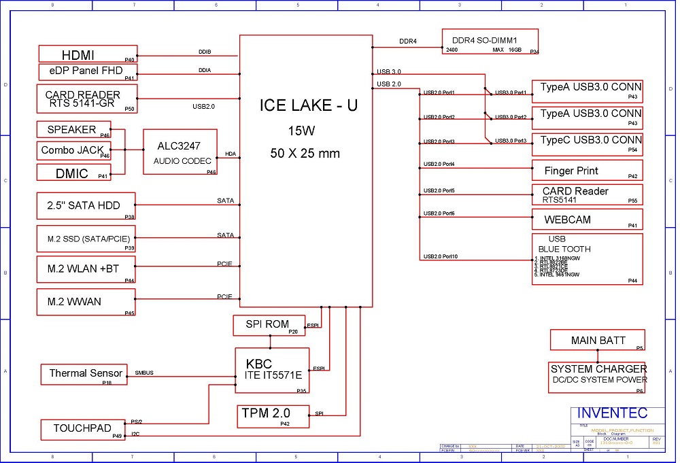The image size is (680, 463).
Task: Click the ICE LAKE - U processor block
Action: click(x=305, y=170)
